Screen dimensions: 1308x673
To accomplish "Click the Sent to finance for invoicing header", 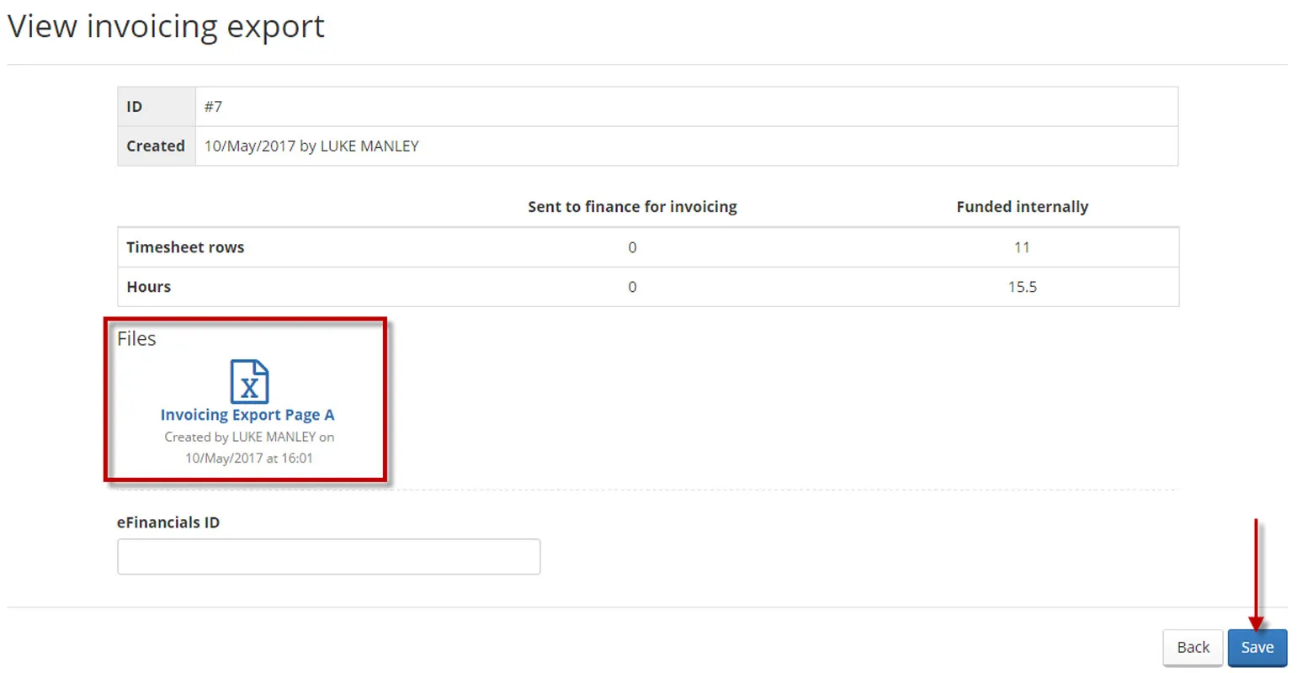I will pyautogui.click(x=632, y=206).
